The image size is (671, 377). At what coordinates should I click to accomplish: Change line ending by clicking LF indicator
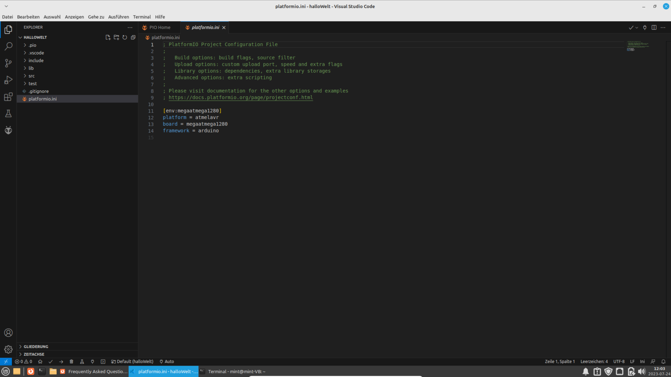pyautogui.click(x=633, y=361)
